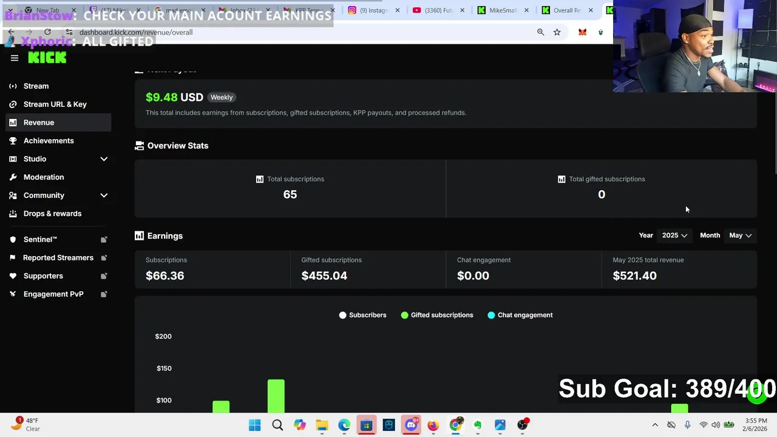The image size is (777, 437).
Task: Open the weather widget showing 48°F Clear
Action: point(24,425)
